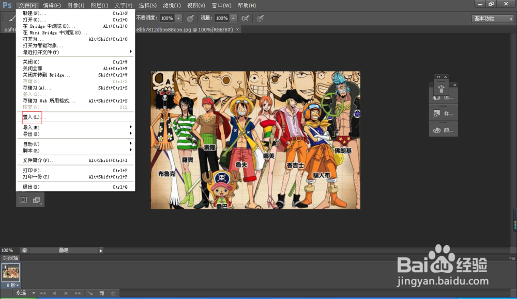Select frame 1 thumbnail in timeline
Image resolution: width=517 pixels, height=299 pixels.
tap(11, 272)
